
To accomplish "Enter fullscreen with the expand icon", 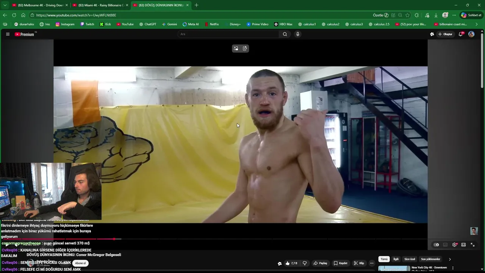I will pos(472,245).
